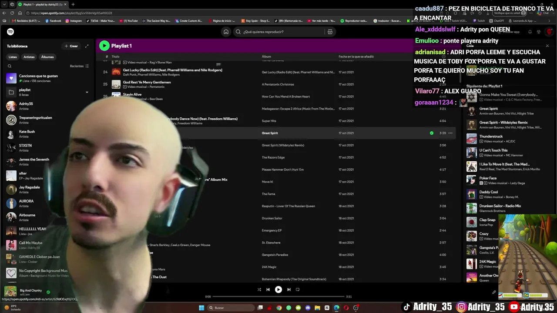Open Big And Chunky now-playing cover
The image size is (557, 313).
pos(10,292)
